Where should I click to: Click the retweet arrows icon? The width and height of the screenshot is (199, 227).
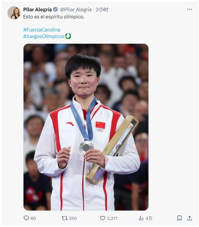(65, 218)
